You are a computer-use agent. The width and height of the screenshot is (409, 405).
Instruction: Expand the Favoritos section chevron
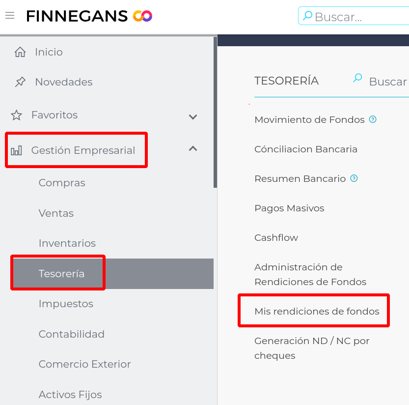tap(193, 116)
